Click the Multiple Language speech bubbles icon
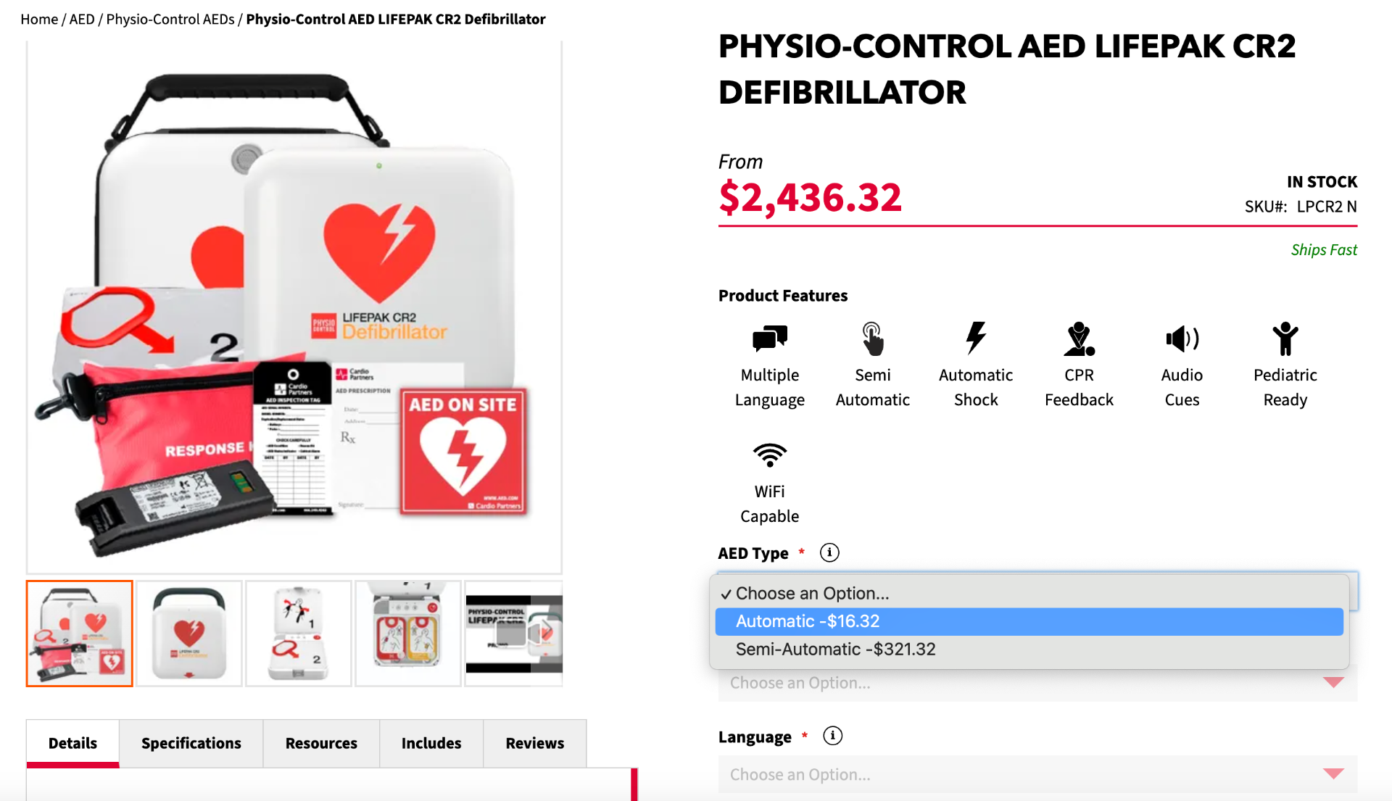Image resolution: width=1392 pixels, height=801 pixels. 769,339
